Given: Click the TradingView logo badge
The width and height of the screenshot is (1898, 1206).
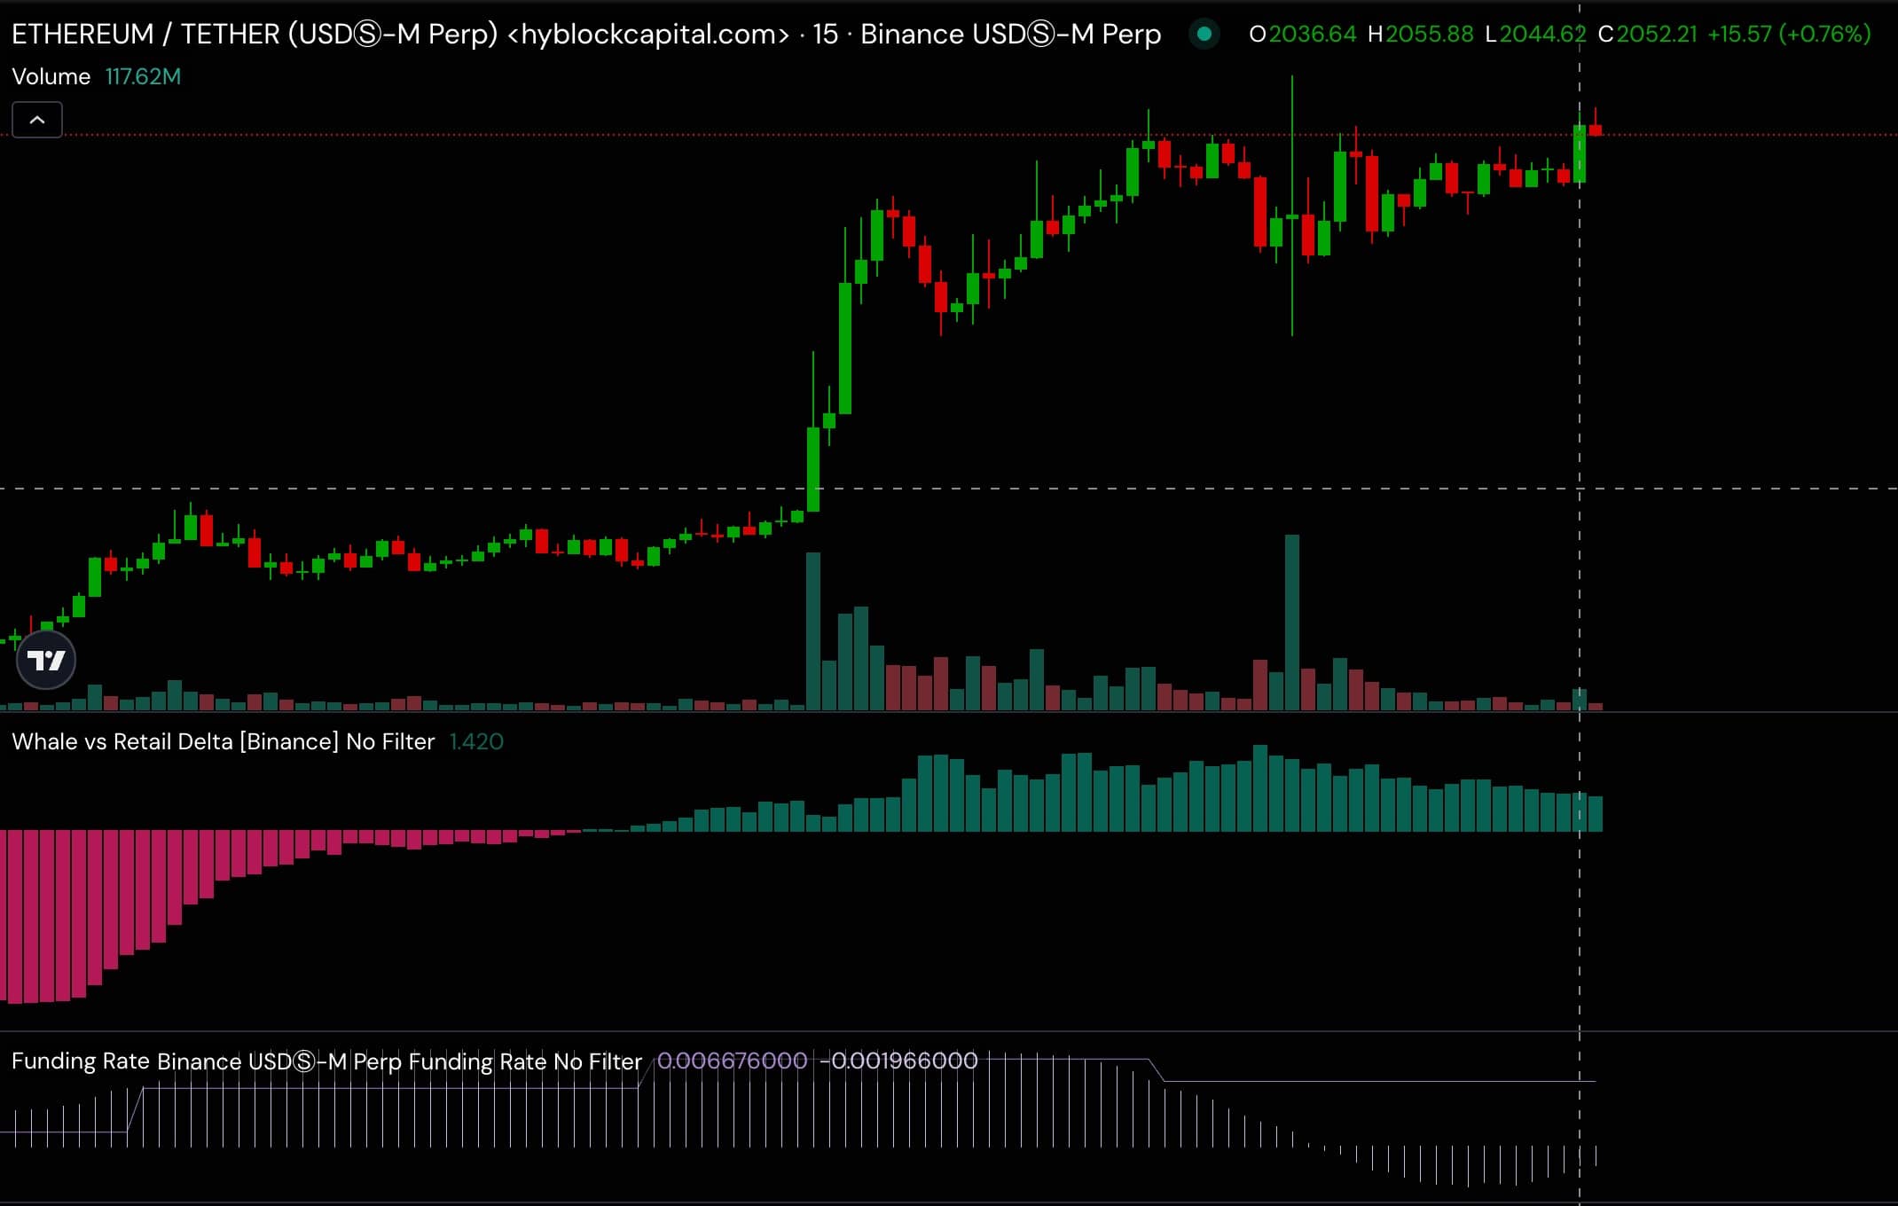Looking at the screenshot, I should (x=46, y=660).
